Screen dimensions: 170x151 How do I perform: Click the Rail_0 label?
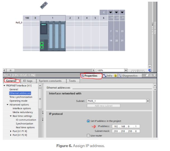pyautogui.click(x=19, y=23)
